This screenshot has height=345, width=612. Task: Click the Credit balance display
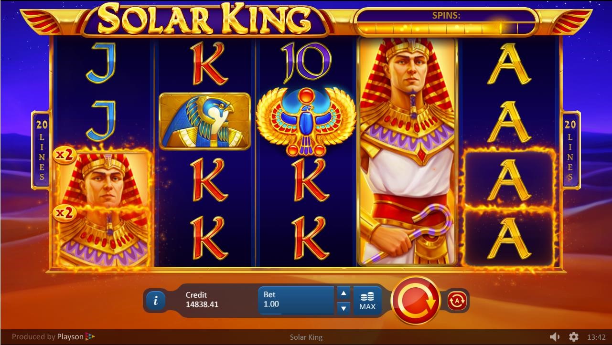click(x=202, y=300)
